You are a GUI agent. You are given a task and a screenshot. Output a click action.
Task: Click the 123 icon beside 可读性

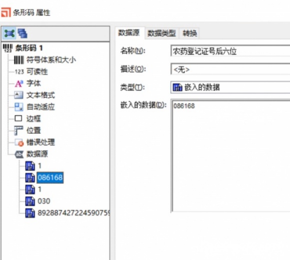19,72
